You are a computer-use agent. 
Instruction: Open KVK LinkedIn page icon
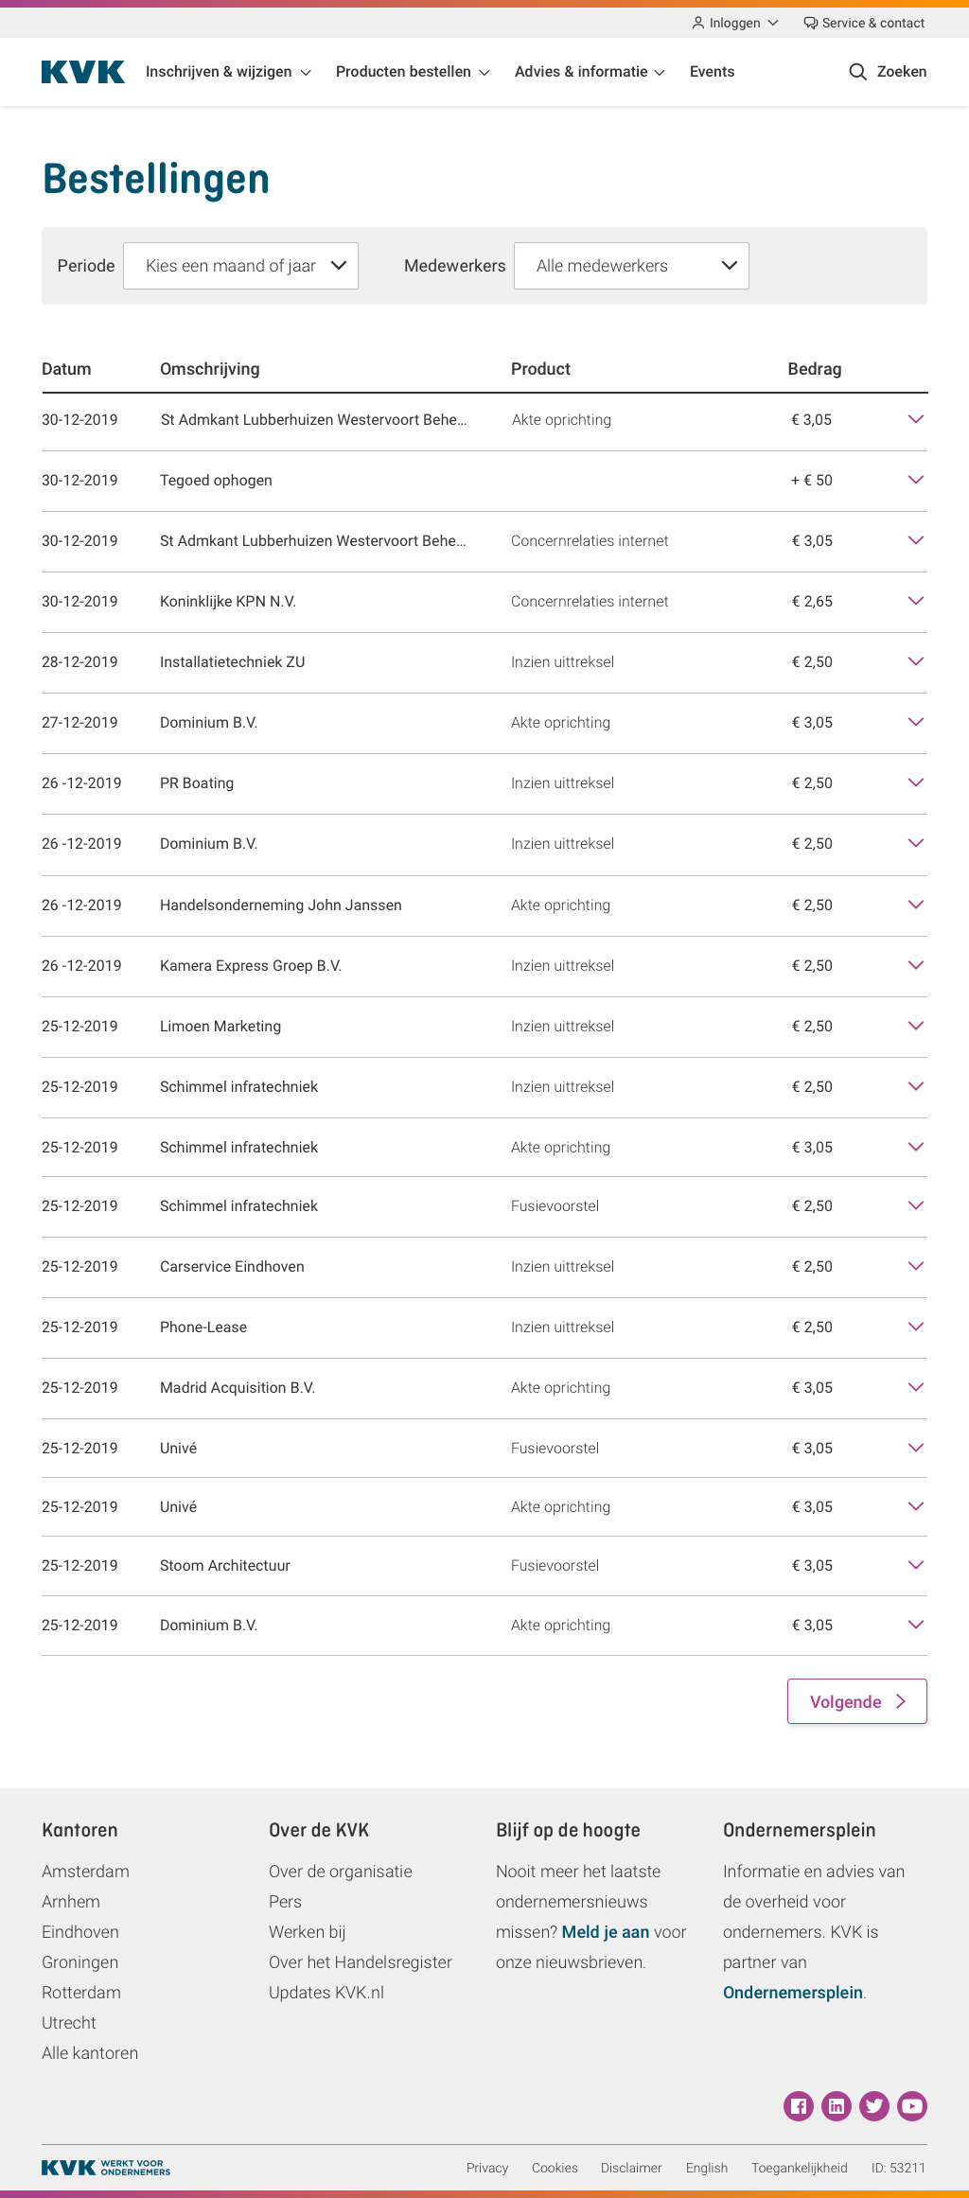(x=837, y=2105)
